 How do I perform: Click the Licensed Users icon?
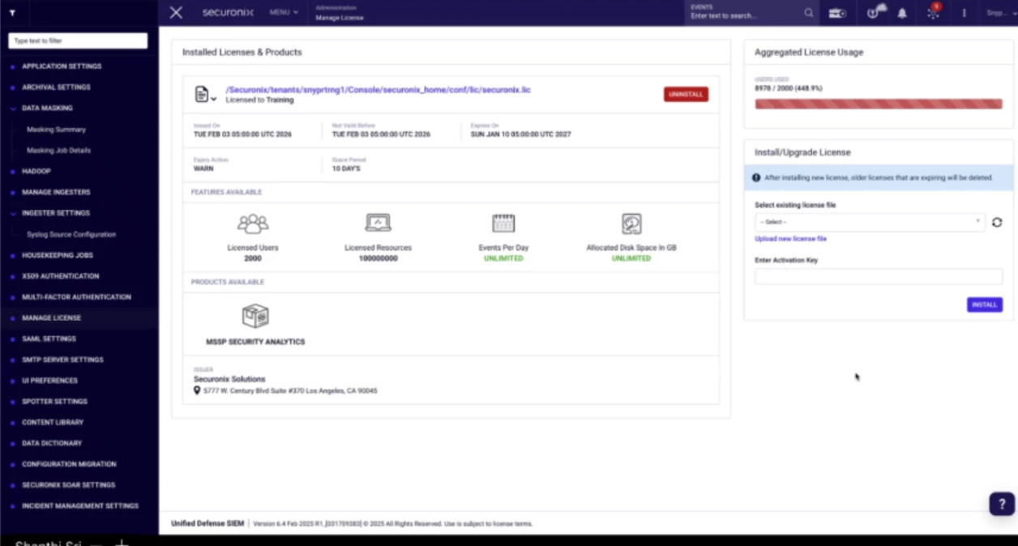(x=252, y=224)
